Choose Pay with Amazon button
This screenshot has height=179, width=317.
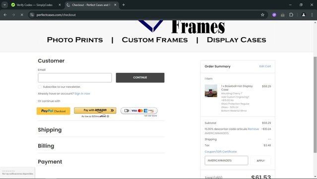point(95,110)
